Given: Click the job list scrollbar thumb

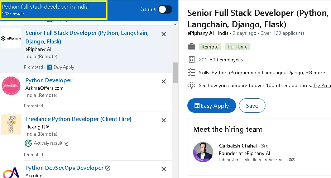Looking at the screenshot, I should tap(175, 73).
